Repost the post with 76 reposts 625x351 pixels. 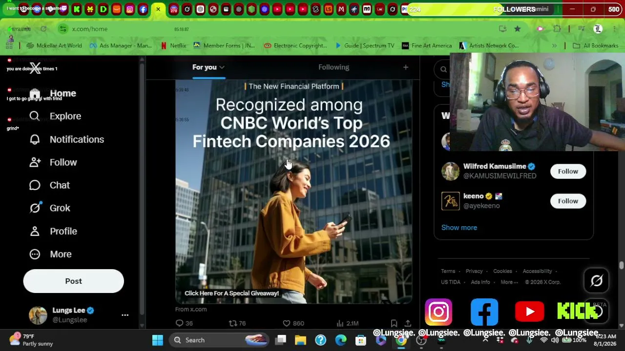pyautogui.click(x=237, y=323)
